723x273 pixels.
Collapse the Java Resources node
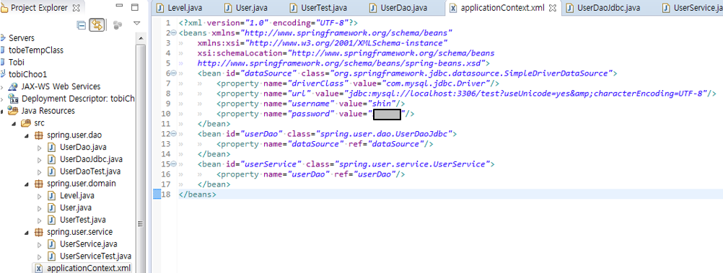(2, 111)
